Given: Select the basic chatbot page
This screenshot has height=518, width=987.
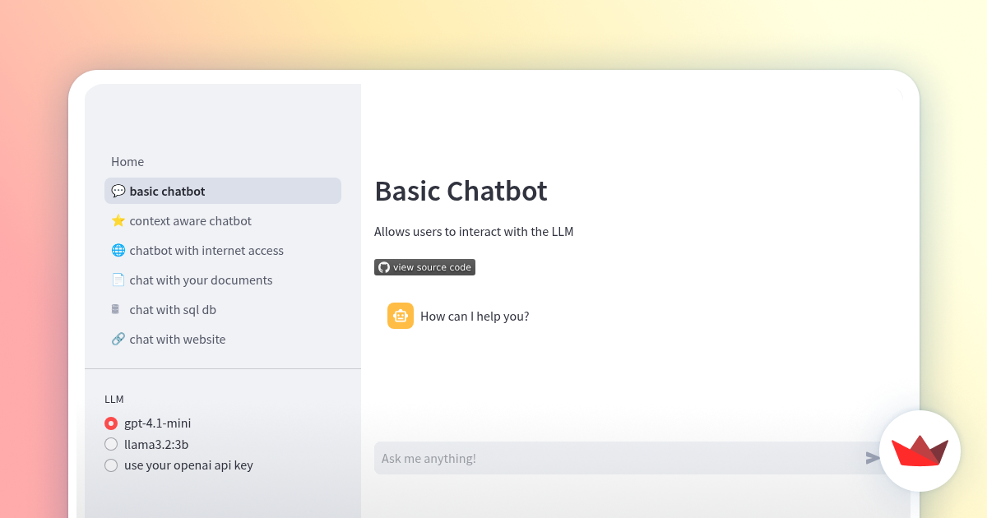Looking at the screenshot, I should tap(223, 191).
